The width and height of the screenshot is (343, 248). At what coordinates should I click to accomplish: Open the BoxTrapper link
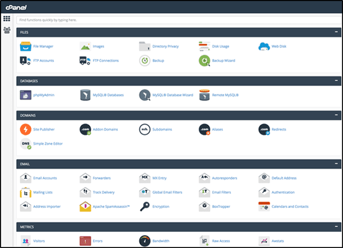point(221,207)
